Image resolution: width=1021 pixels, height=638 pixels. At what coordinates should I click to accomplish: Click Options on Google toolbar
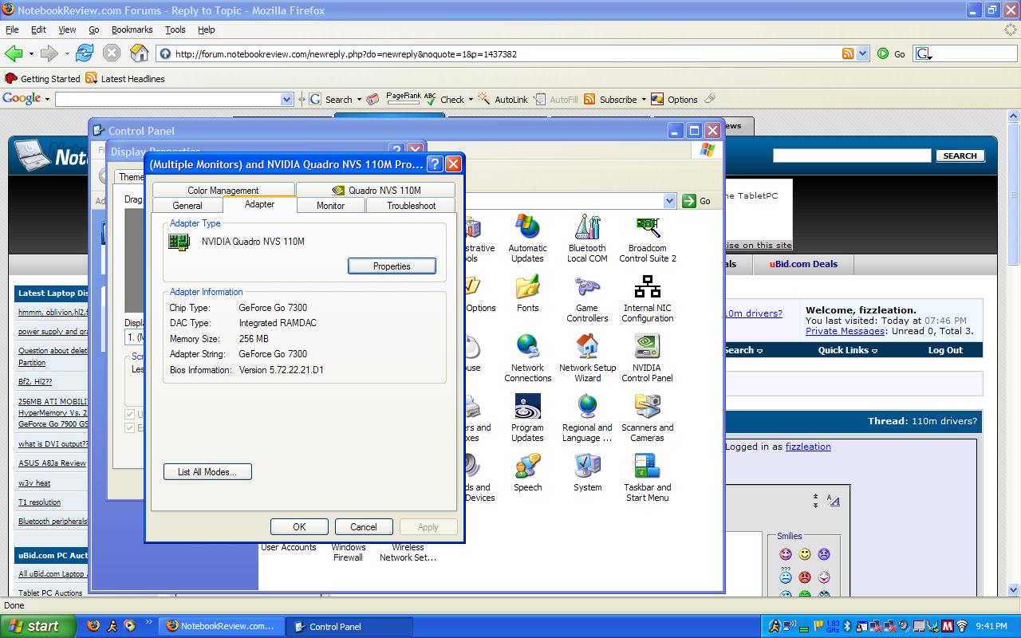click(x=674, y=100)
